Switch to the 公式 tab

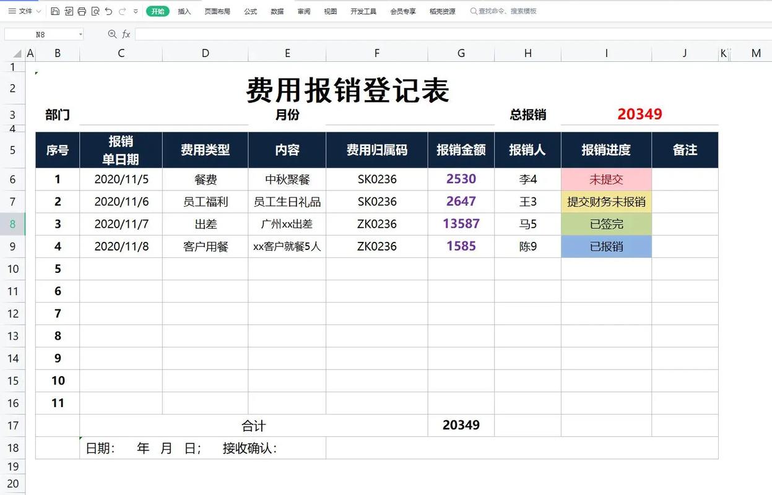tap(251, 11)
